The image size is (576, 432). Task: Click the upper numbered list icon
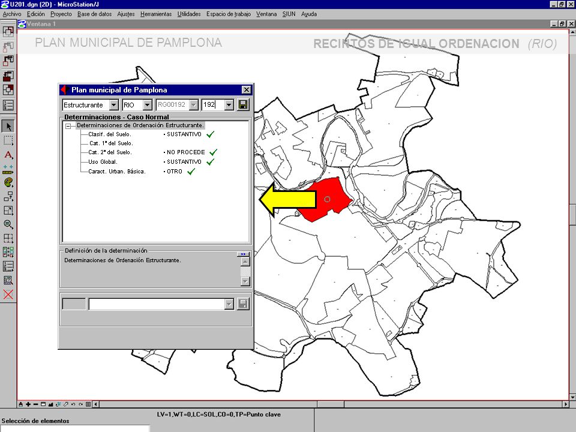pyautogui.click(x=8, y=105)
